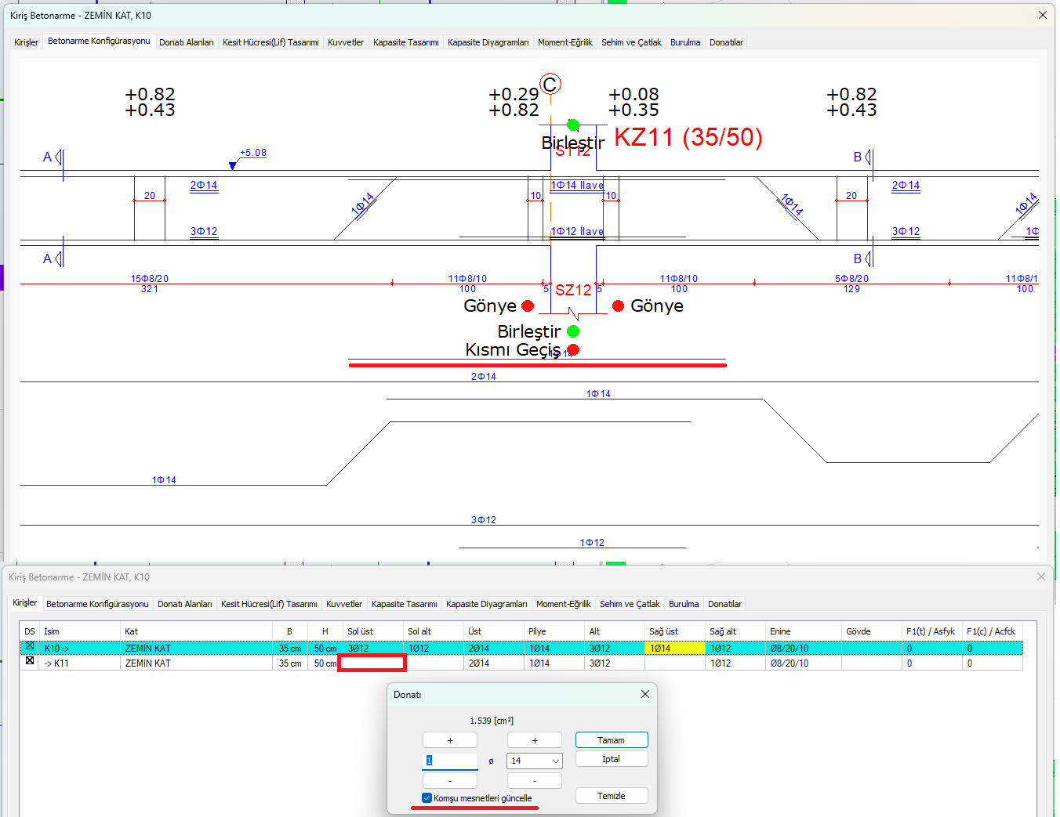Open Moment-Eğrilik tab in the lower window

pos(564,604)
